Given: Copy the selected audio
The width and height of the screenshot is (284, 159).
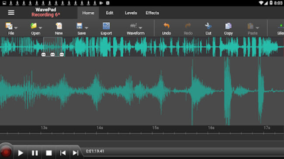Looking at the screenshot, I should [x=228, y=29].
